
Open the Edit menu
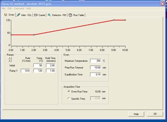point(9,8)
